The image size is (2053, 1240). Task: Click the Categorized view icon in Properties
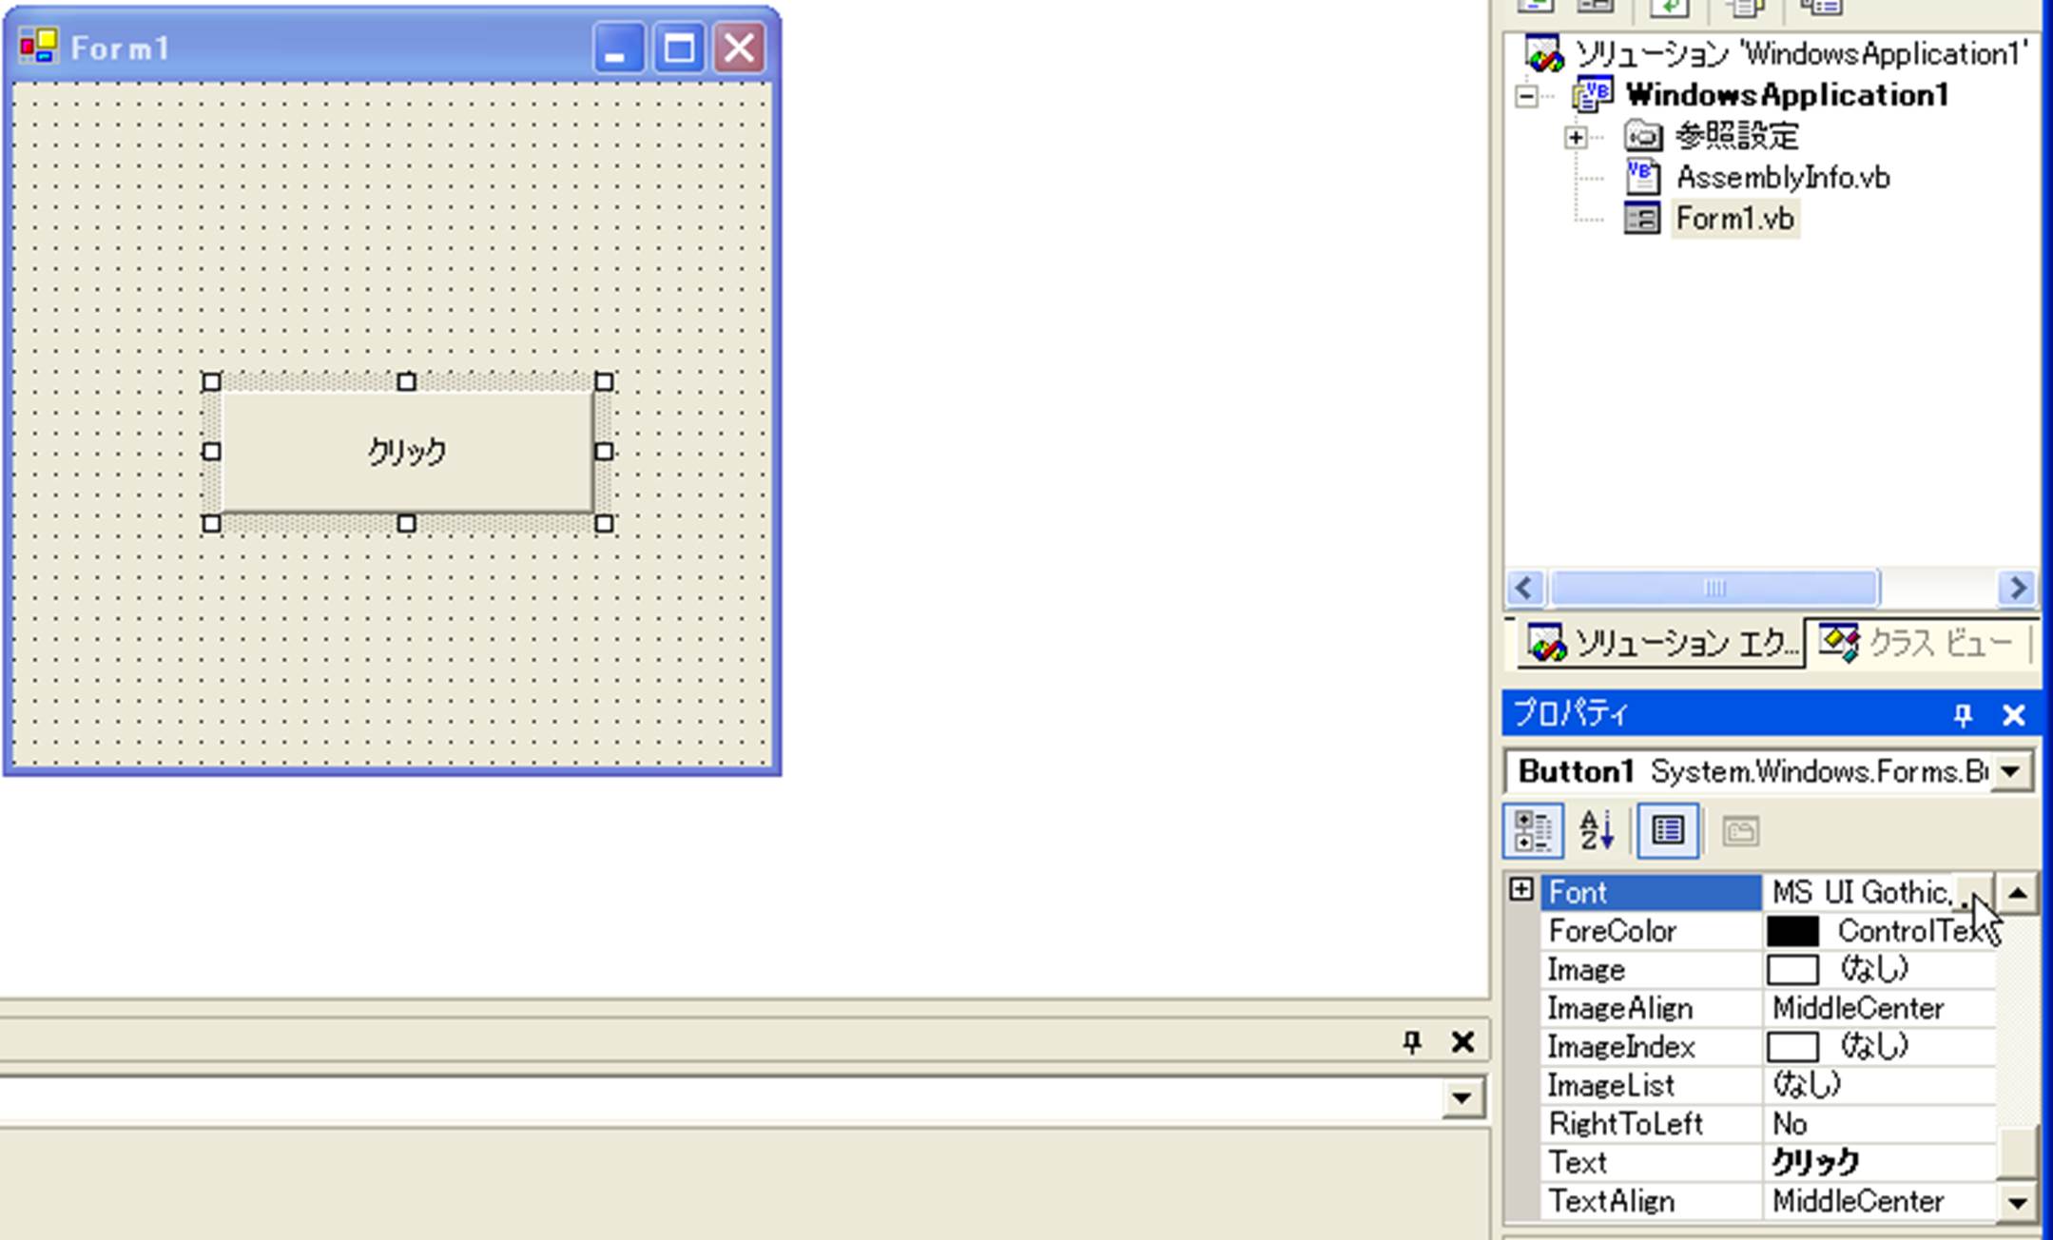1532,831
